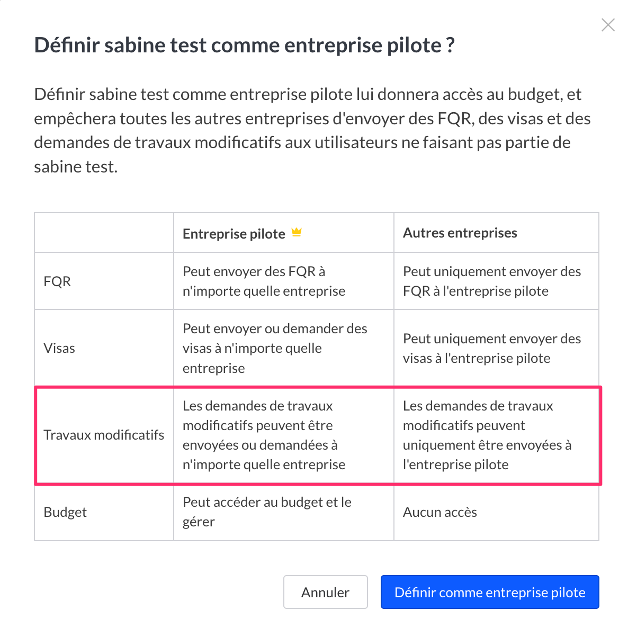Click "Peut uniquement envoyer des FQR" cell
628x638 pixels.
pyautogui.click(x=491, y=281)
